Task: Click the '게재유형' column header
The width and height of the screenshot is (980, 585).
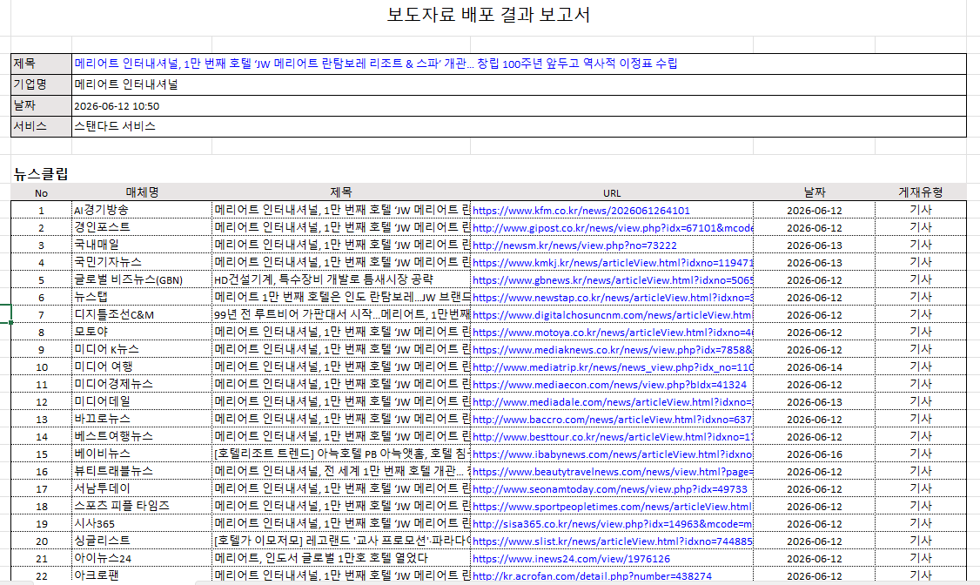Action: click(921, 192)
